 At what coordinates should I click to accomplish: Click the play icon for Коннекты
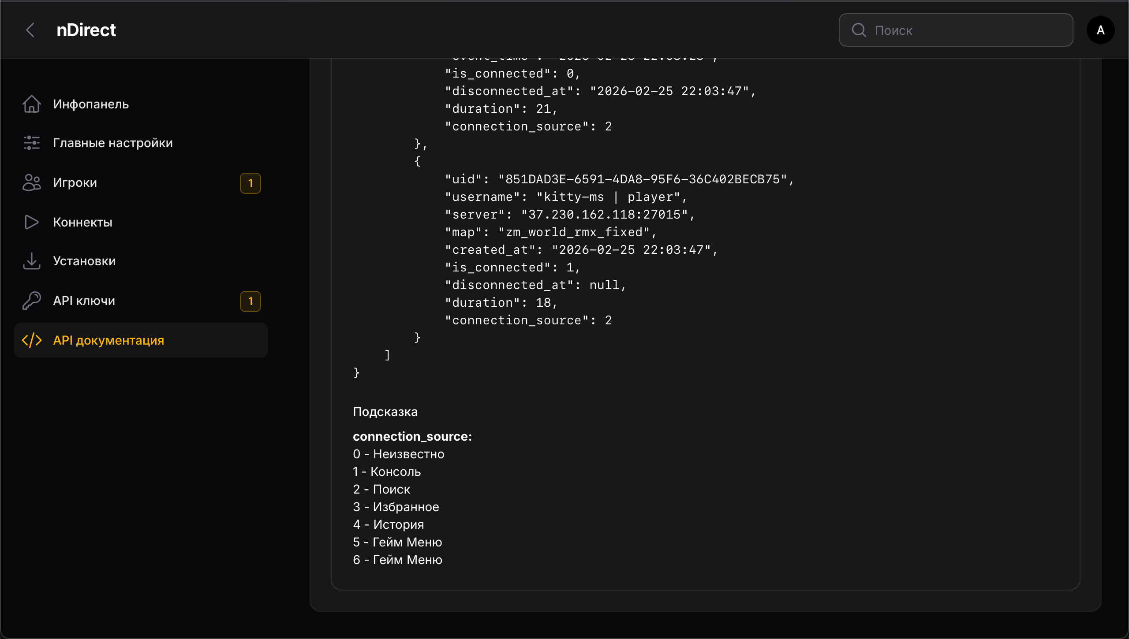click(x=32, y=222)
